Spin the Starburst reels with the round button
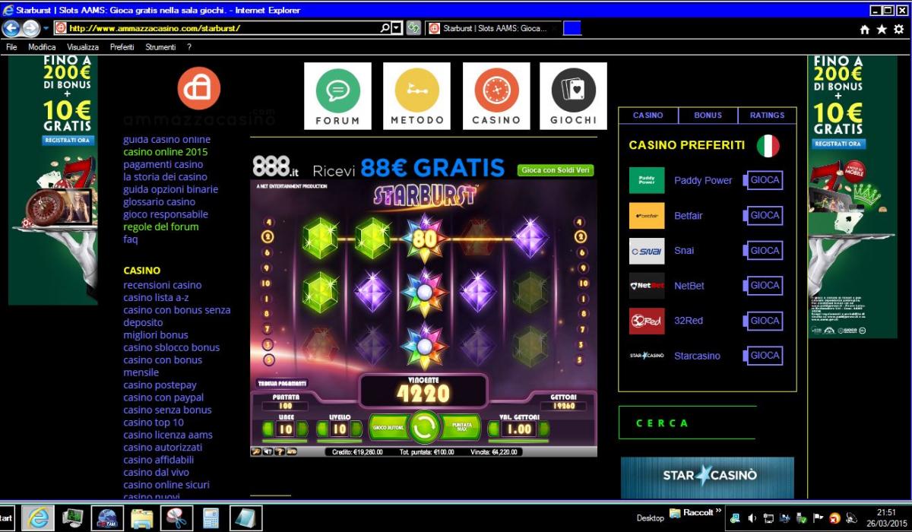 (x=424, y=428)
